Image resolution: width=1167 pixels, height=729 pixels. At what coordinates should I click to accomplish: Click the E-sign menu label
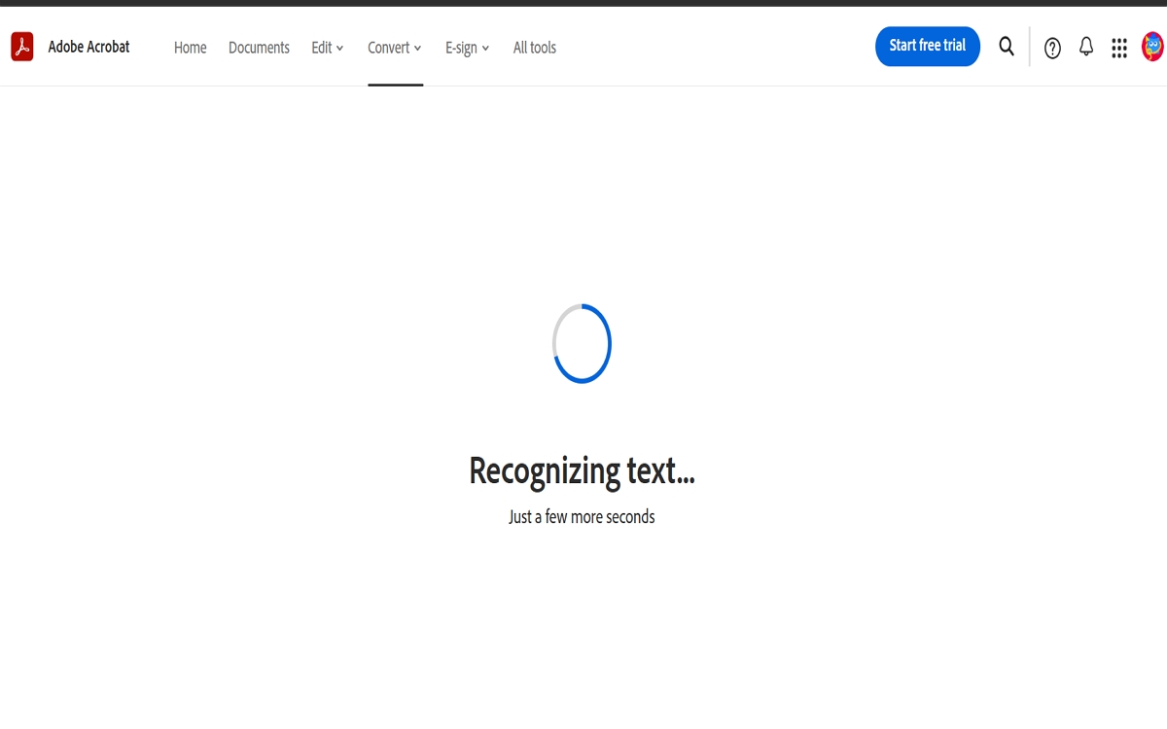pyautogui.click(x=461, y=48)
